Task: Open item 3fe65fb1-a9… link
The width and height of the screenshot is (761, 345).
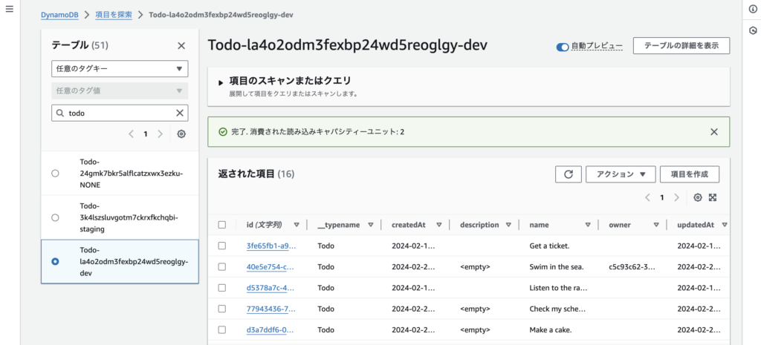Action: tap(271, 246)
